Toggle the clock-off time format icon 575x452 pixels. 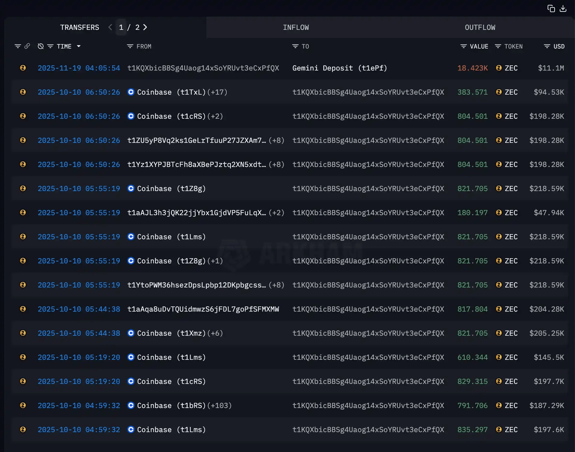tap(41, 46)
